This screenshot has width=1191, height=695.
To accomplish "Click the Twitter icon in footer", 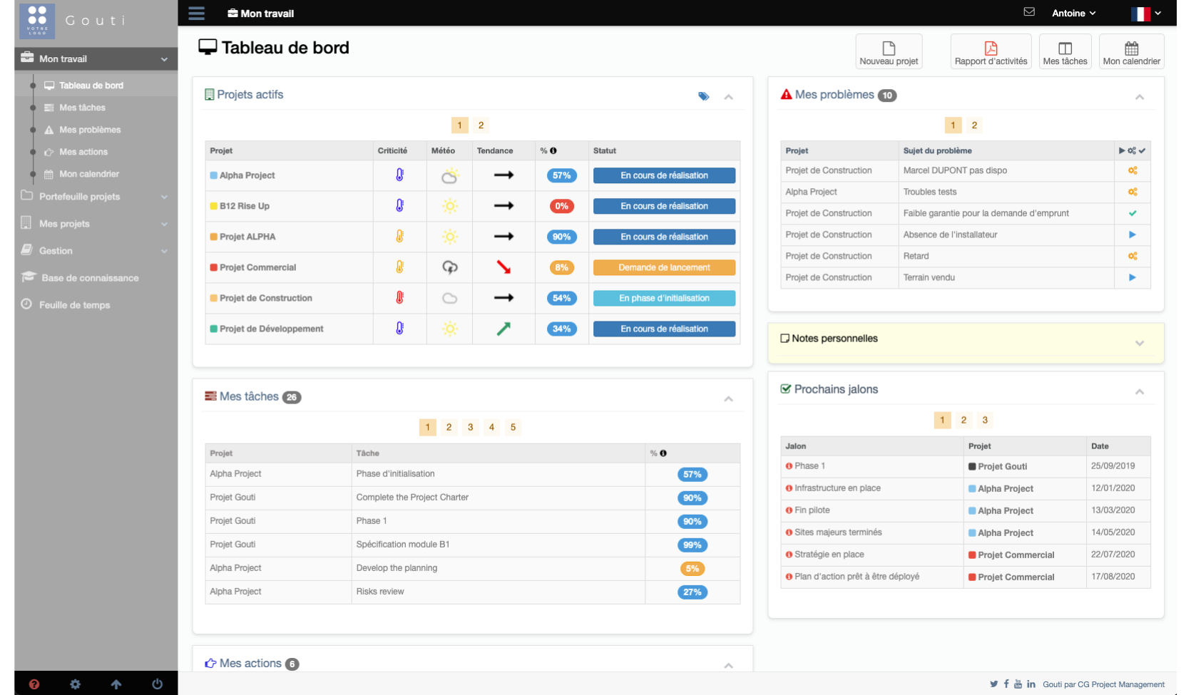I will [x=993, y=684].
